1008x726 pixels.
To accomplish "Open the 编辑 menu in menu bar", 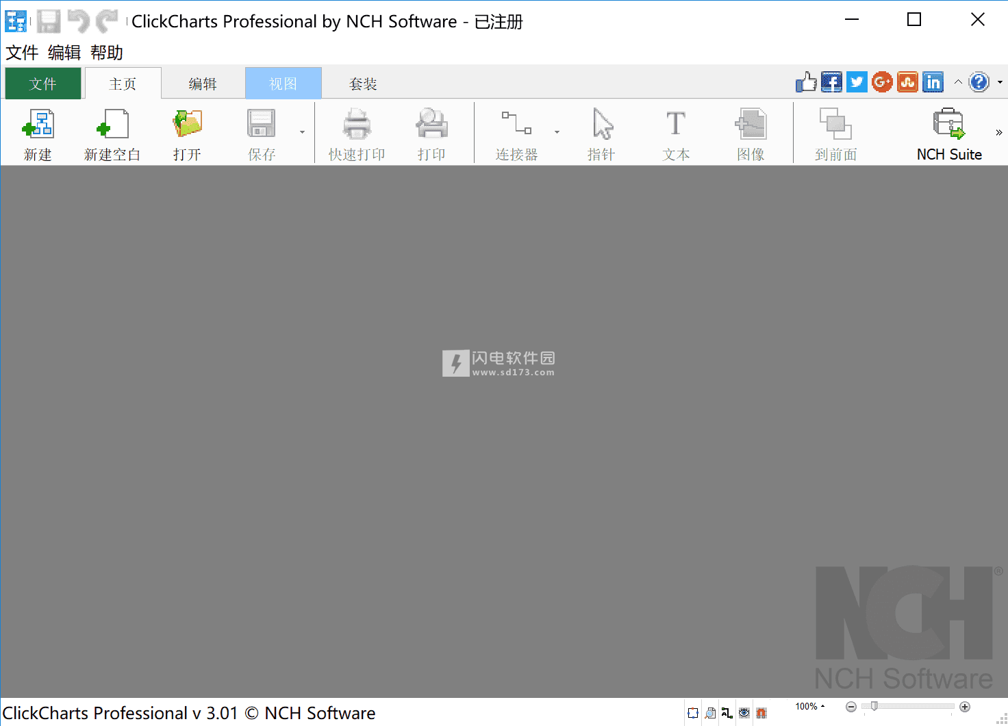I will click(x=64, y=52).
